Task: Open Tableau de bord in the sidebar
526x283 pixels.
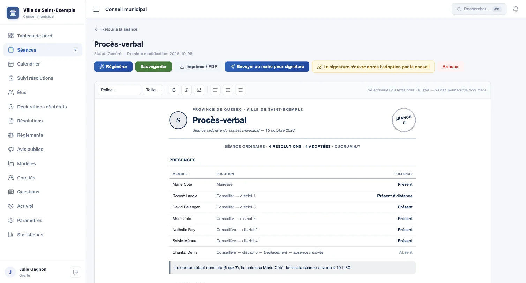Action: [43, 36]
